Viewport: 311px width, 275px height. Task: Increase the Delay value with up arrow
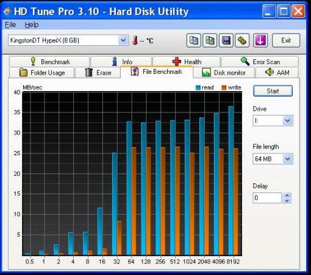[x=287, y=196]
